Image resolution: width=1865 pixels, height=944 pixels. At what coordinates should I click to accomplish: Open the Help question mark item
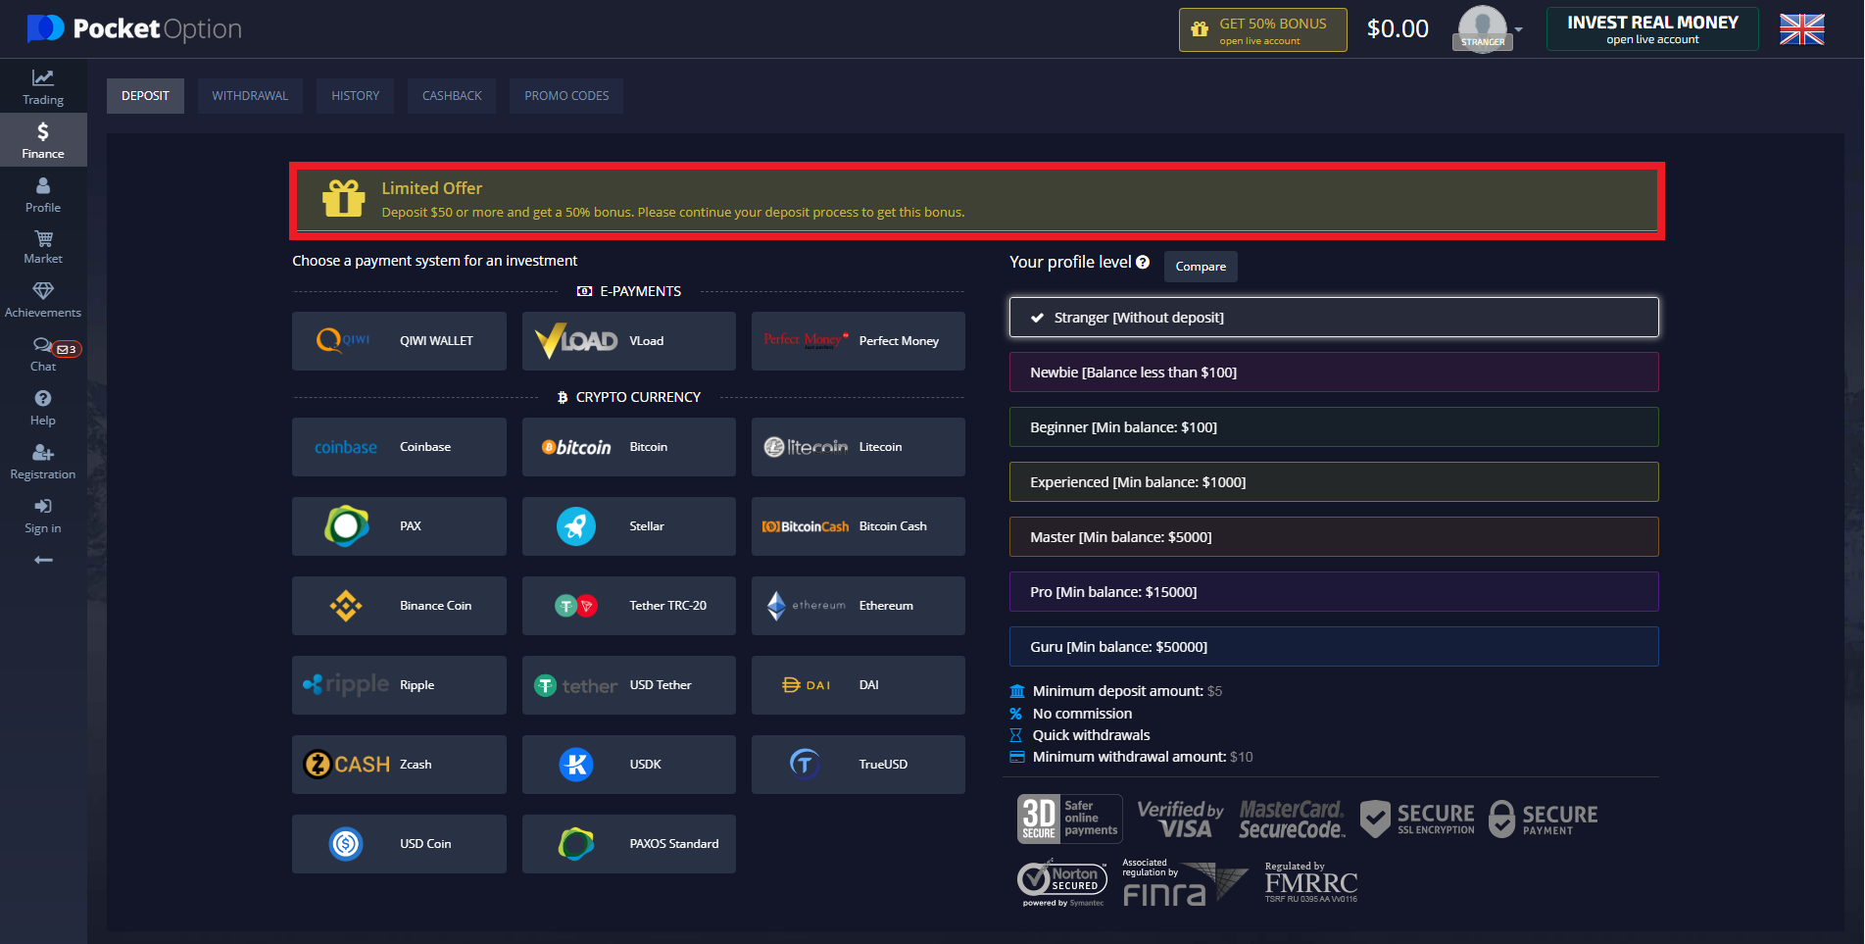coord(43,408)
